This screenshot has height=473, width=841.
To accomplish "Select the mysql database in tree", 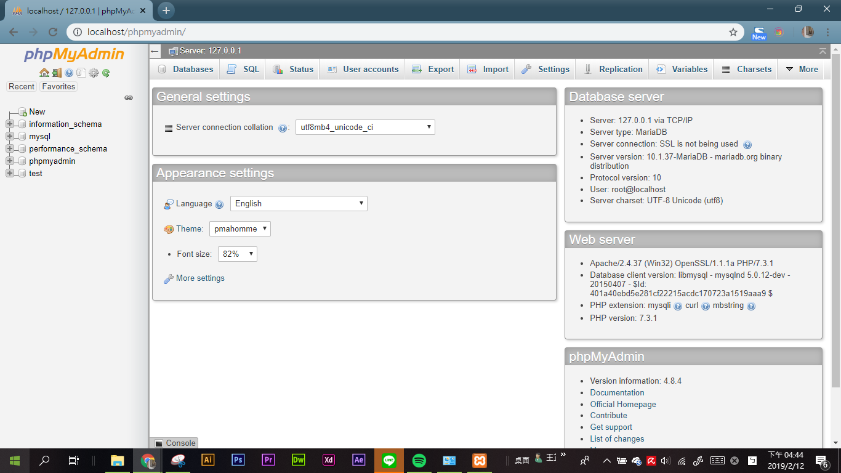I will click(39, 137).
